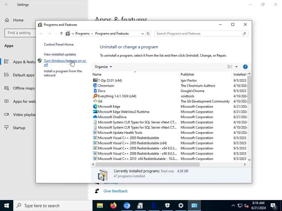Select Default apps in the Settings sidebar
The height and width of the screenshot is (211, 282).
(x=24, y=75)
